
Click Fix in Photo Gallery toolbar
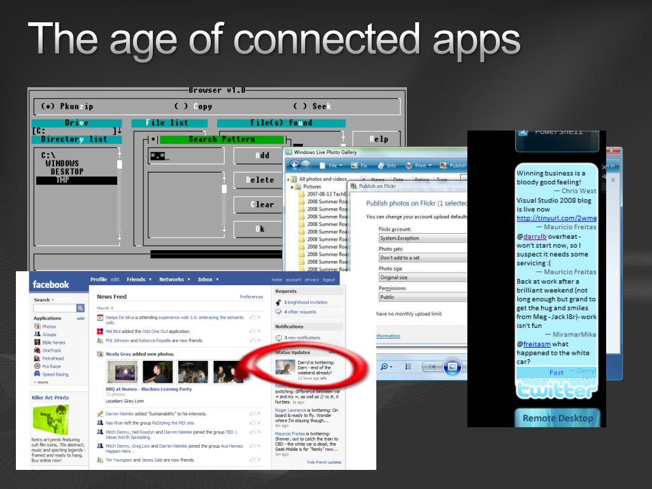coord(360,166)
